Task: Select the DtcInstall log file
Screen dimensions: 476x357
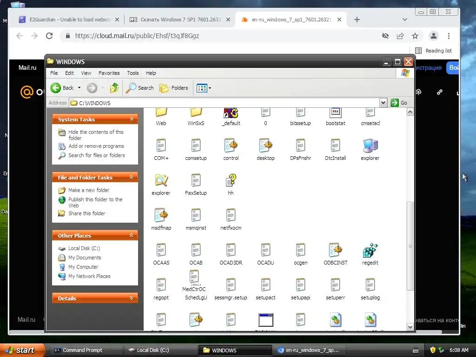Action: click(335, 145)
